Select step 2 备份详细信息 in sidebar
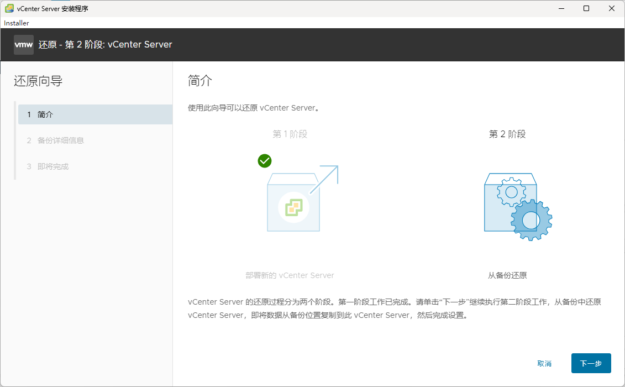625x387 pixels. pos(61,140)
